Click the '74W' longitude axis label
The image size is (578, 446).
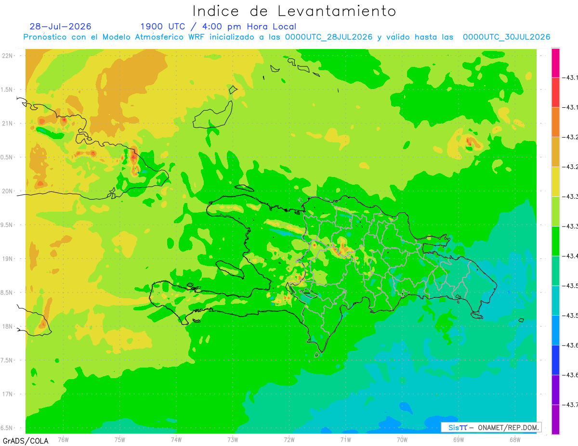(x=176, y=439)
